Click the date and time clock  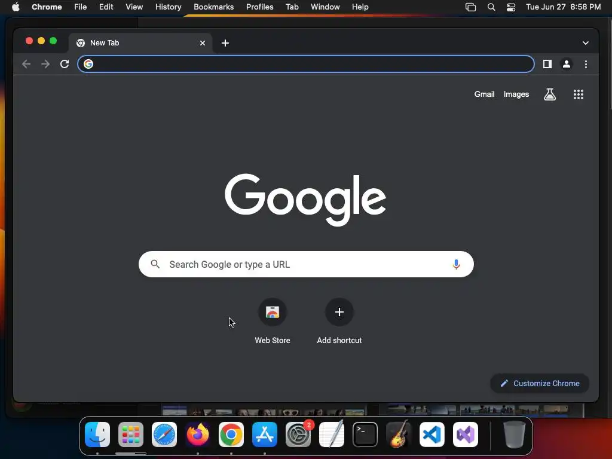click(563, 7)
